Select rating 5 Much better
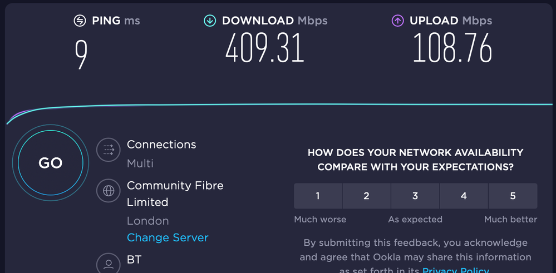Image resolution: width=556 pixels, height=273 pixels. click(513, 196)
